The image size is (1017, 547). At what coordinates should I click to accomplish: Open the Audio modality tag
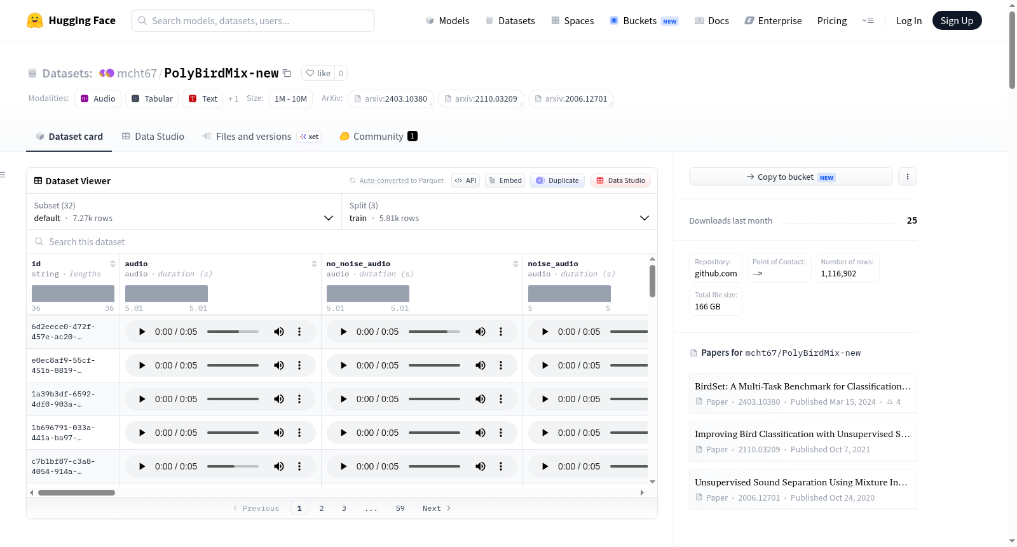pos(98,98)
